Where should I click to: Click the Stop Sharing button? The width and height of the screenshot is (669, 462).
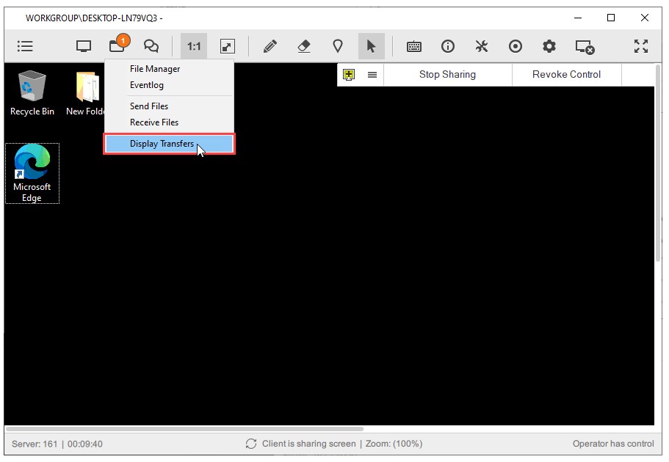click(448, 74)
